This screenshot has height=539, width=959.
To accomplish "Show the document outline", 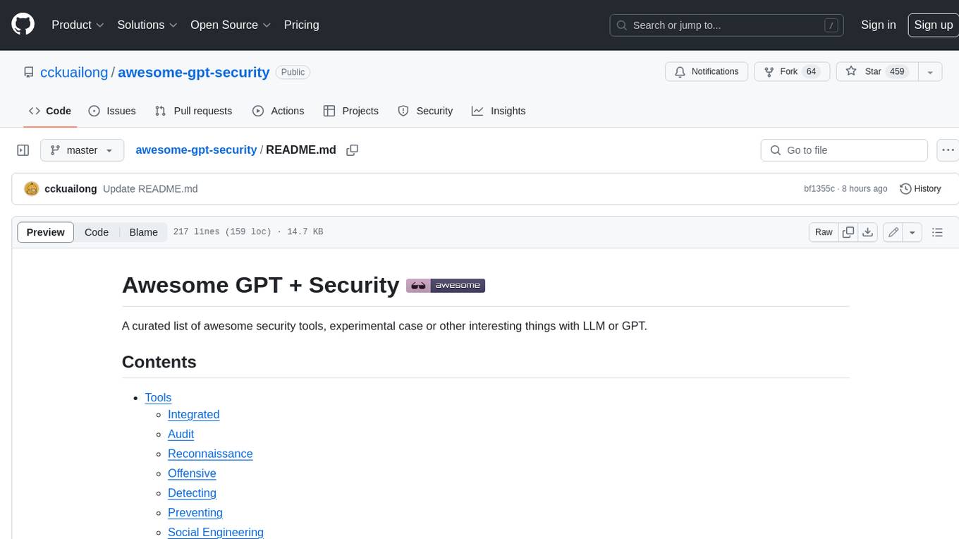I will [937, 232].
